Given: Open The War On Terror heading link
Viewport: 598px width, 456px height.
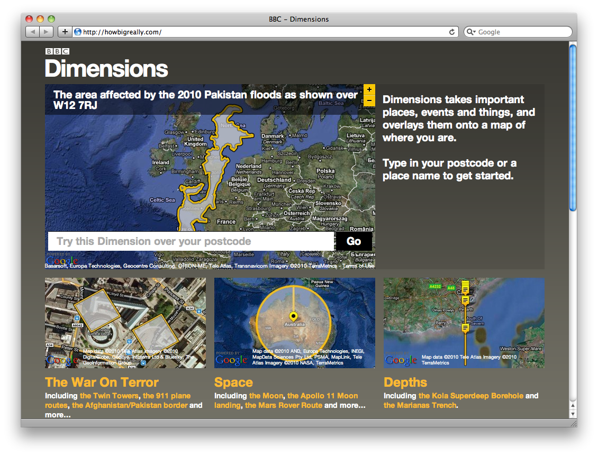Looking at the screenshot, I should (102, 382).
